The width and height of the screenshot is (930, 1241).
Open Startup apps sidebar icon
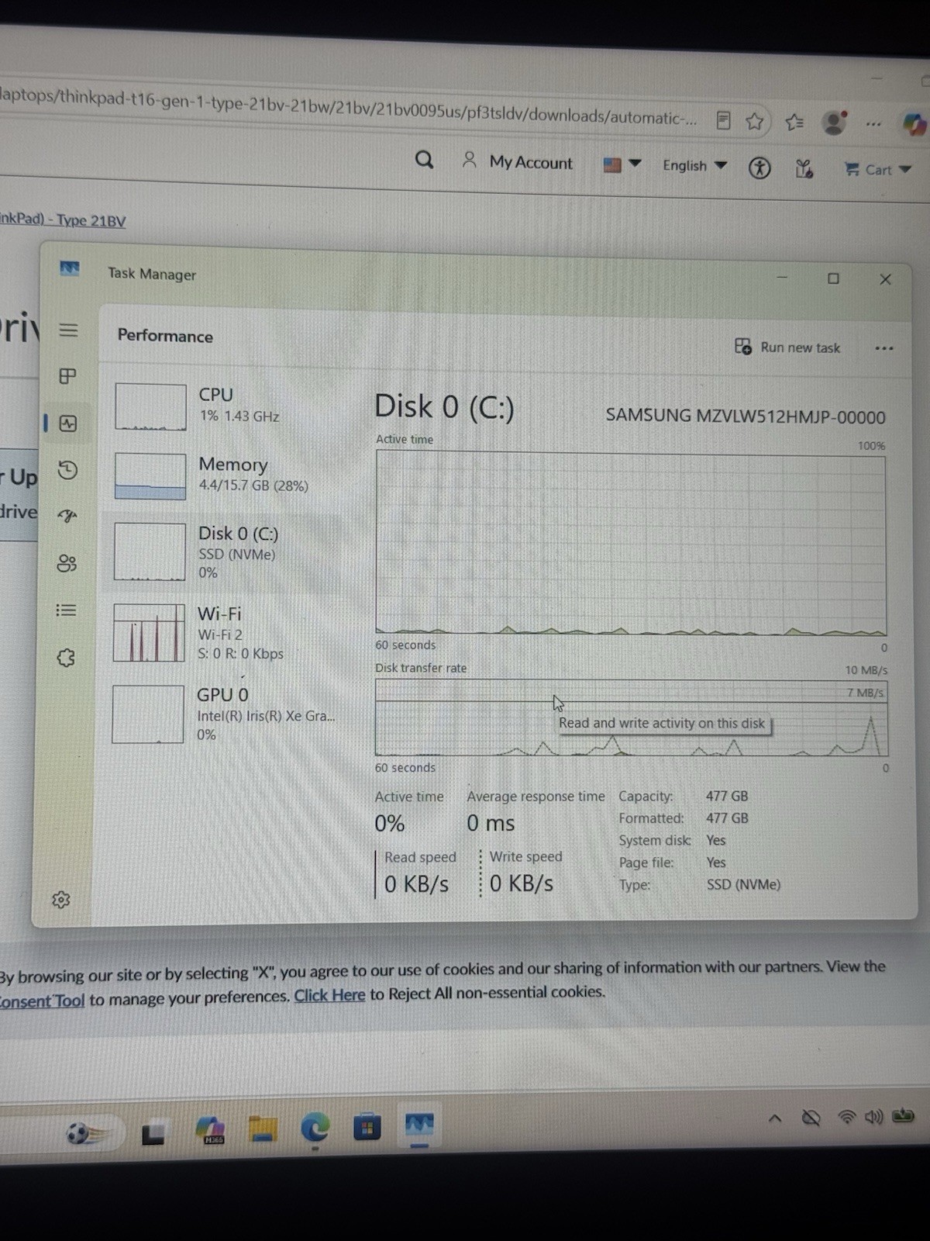tap(67, 516)
